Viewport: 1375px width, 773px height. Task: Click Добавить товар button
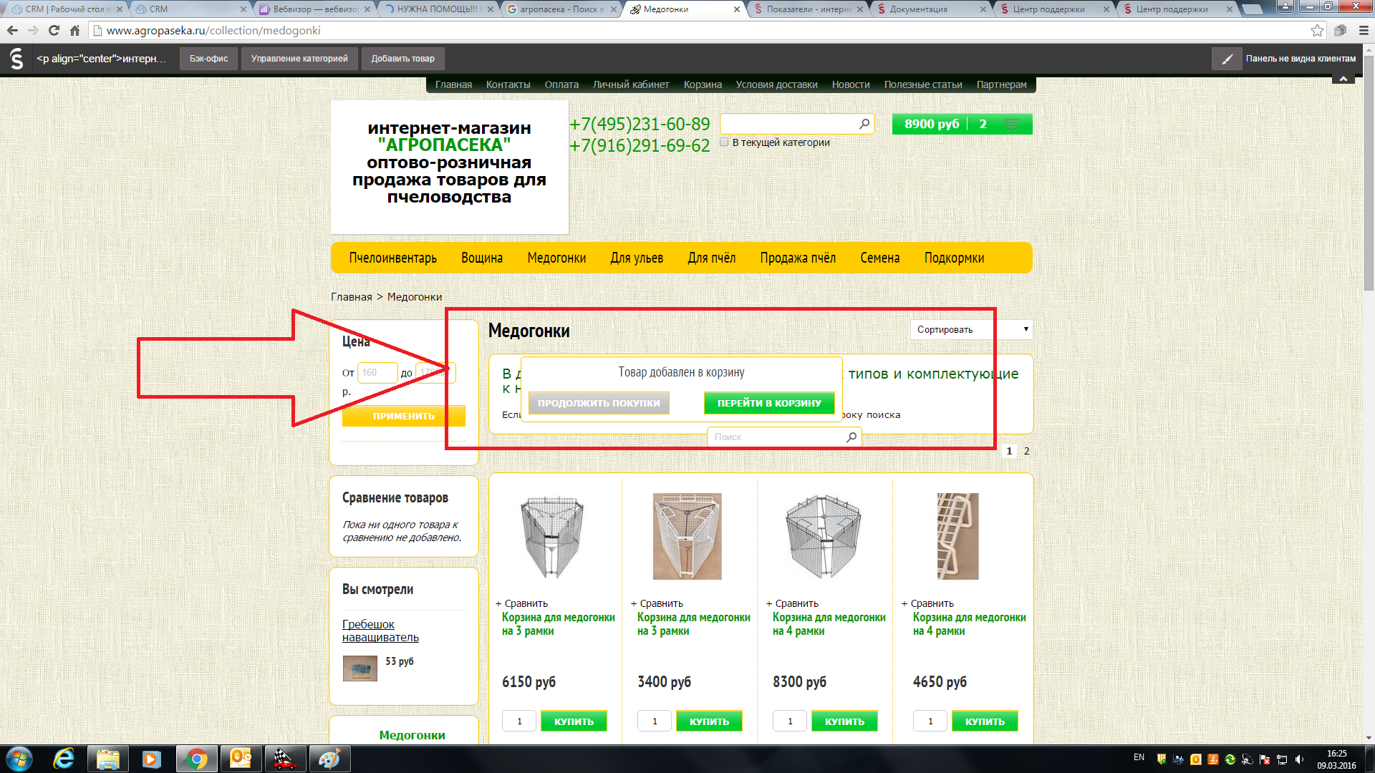pos(402,59)
